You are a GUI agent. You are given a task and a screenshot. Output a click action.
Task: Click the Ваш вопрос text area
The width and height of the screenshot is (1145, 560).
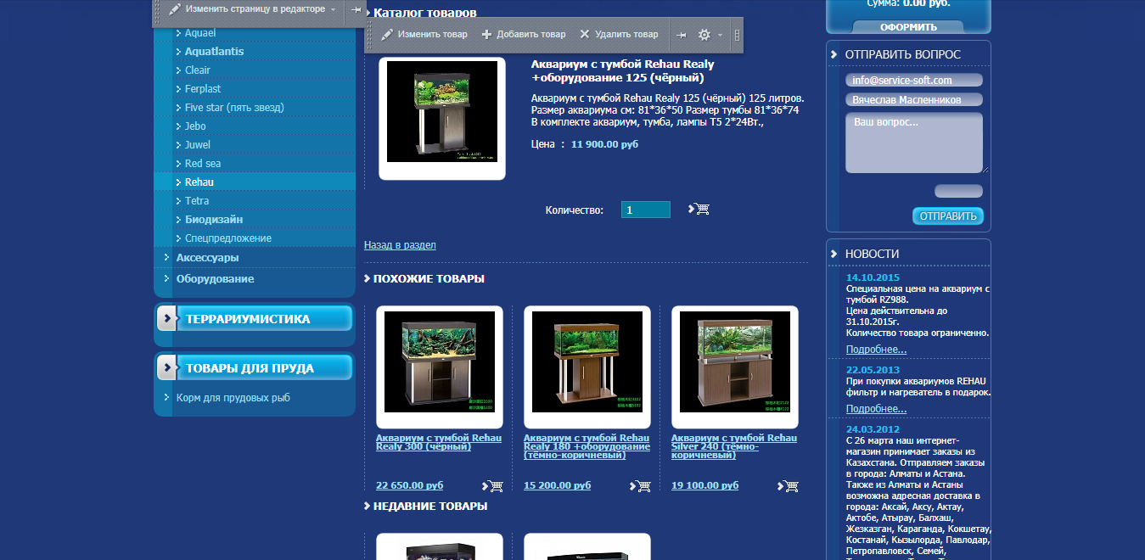(x=914, y=143)
